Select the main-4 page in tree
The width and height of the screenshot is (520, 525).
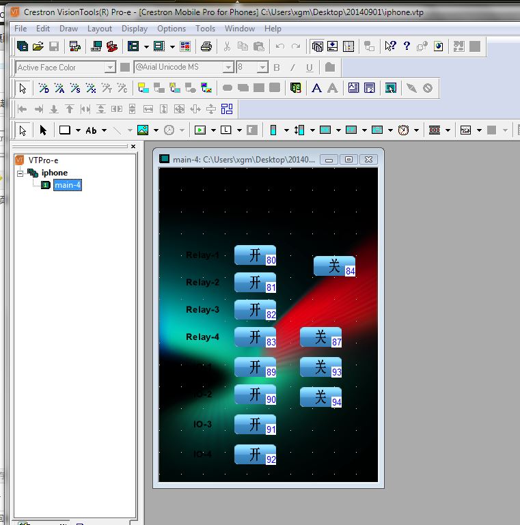pos(68,185)
